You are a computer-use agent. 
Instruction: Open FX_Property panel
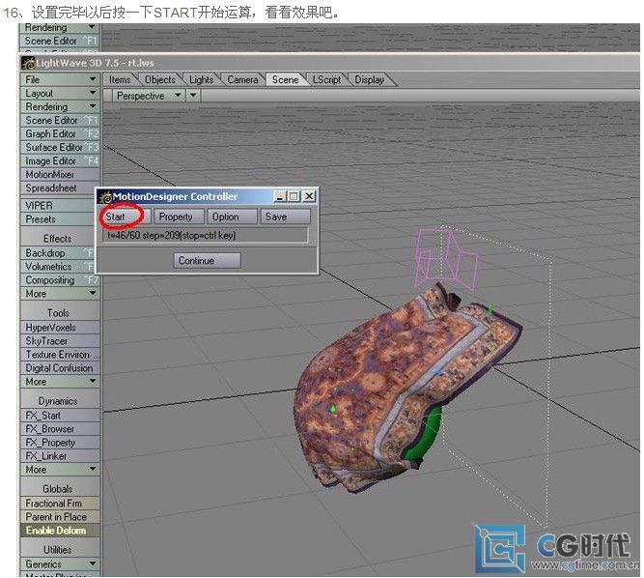[x=60, y=443]
